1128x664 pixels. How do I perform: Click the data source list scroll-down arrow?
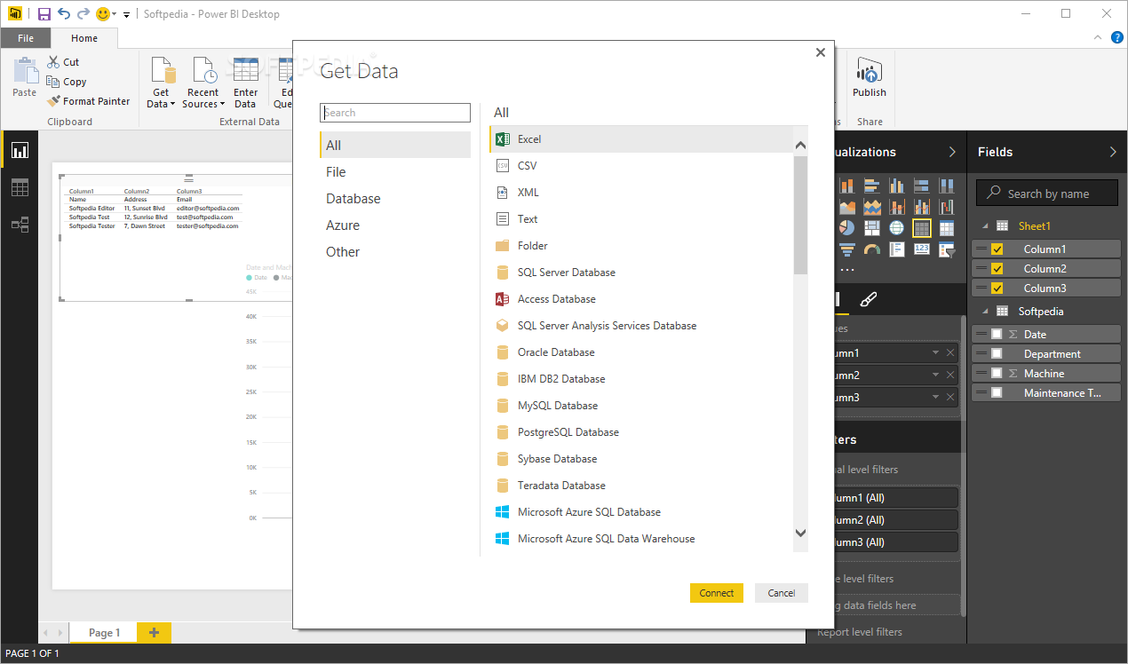pos(800,534)
